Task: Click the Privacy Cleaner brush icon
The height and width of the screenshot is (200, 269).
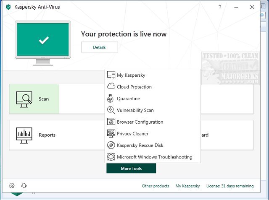Action: click(x=111, y=133)
